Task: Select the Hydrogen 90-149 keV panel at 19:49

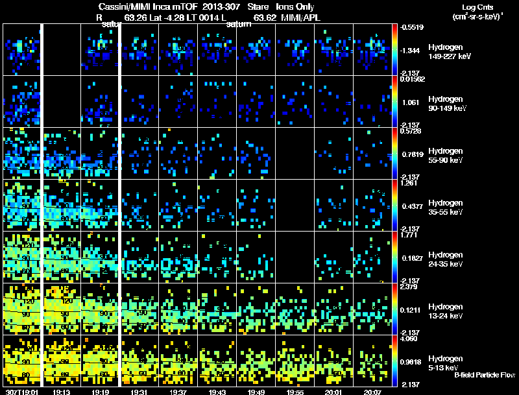Action: (x=256, y=102)
